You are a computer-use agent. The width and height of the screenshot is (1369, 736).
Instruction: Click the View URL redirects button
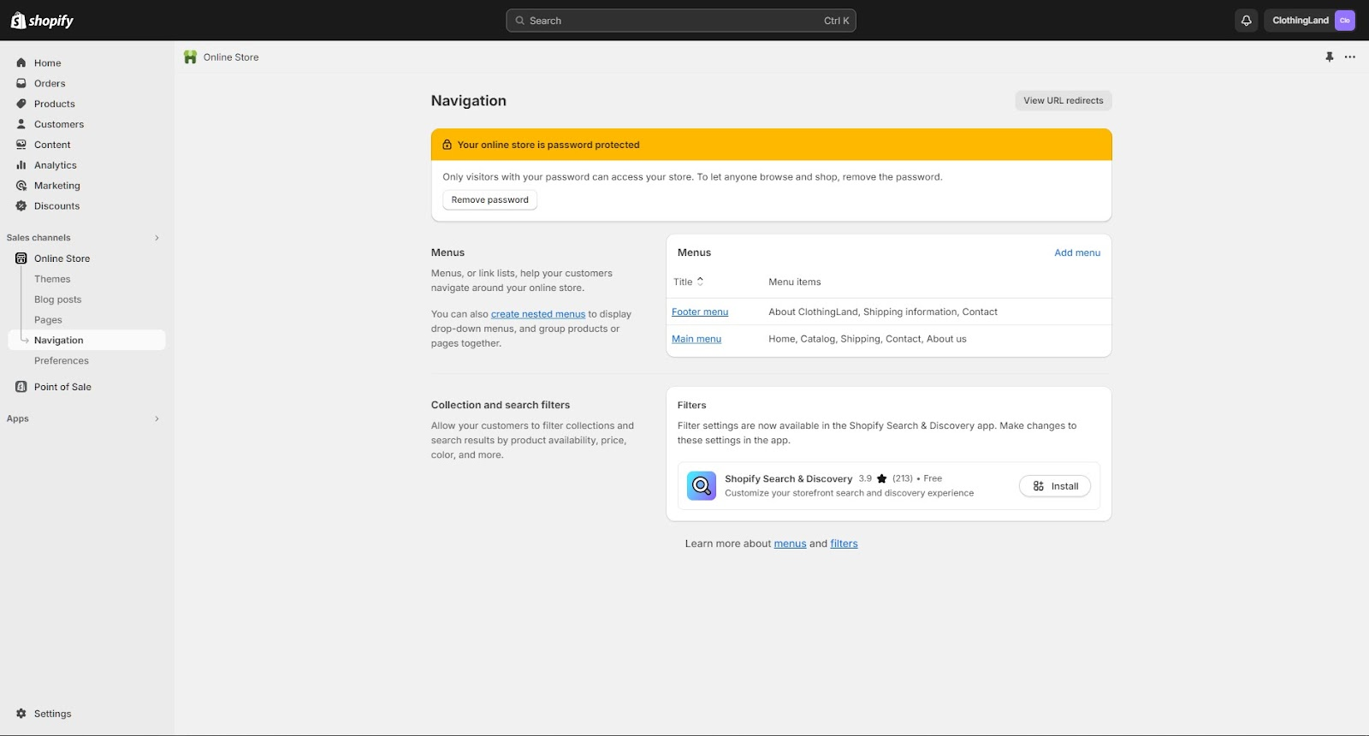[x=1064, y=101]
